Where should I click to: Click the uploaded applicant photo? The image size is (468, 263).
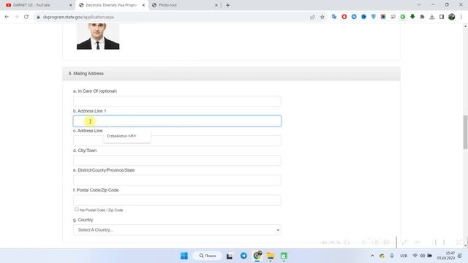[x=98, y=36]
